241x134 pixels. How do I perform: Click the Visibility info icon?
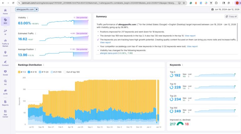pyautogui.click(x=28, y=18)
